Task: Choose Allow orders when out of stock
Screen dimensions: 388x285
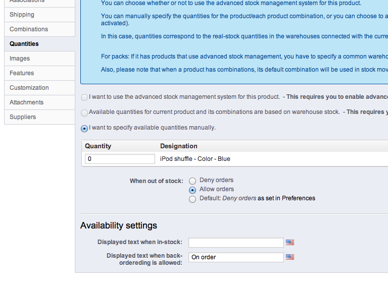Action: 192,190
